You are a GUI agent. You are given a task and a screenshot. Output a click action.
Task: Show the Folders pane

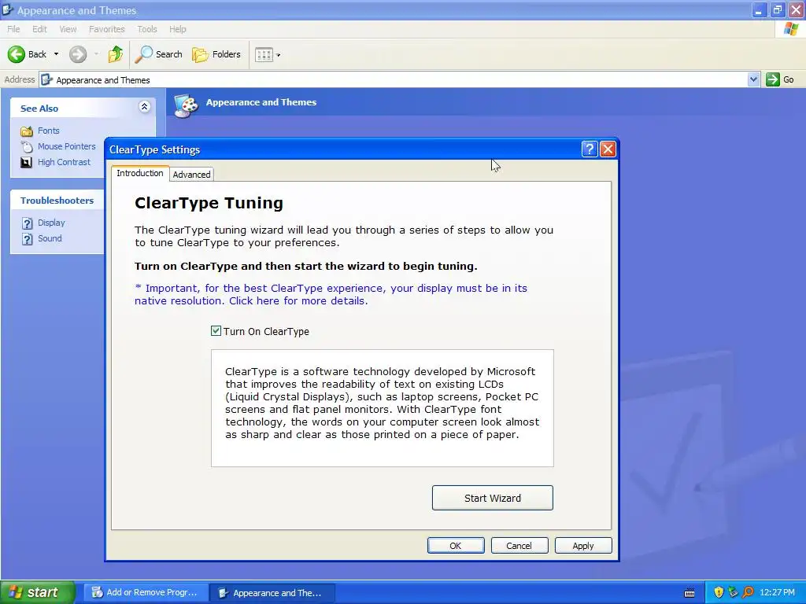pos(216,54)
